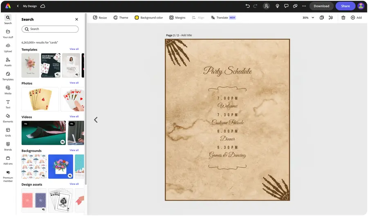View all Photos results

click(74, 83)
